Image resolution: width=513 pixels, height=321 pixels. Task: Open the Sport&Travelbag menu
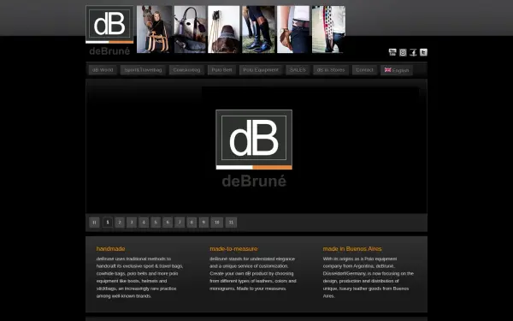tap(143, 70)
